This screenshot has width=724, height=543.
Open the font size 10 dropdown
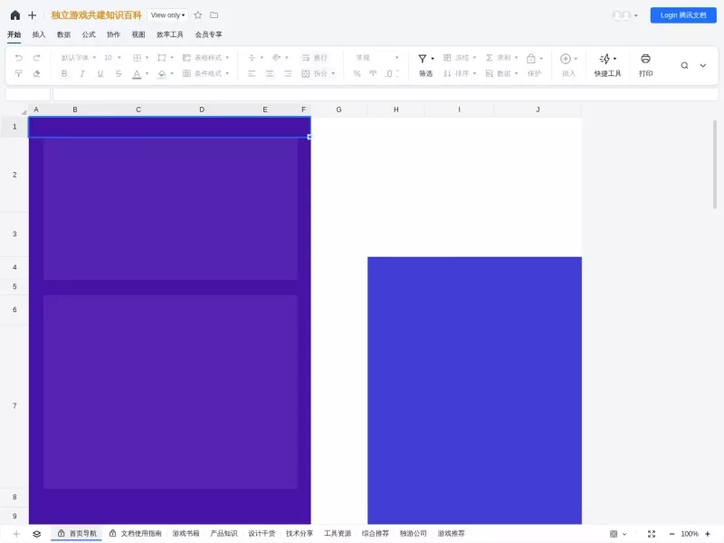112,58
